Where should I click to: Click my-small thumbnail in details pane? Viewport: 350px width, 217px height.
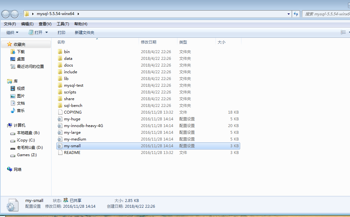12,205
